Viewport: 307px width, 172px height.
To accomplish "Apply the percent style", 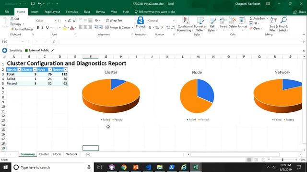I will [x=157, y=28].
